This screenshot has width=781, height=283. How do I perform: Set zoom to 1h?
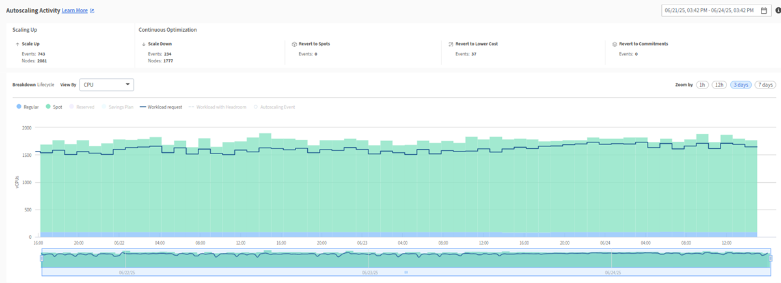coord(702,85)
